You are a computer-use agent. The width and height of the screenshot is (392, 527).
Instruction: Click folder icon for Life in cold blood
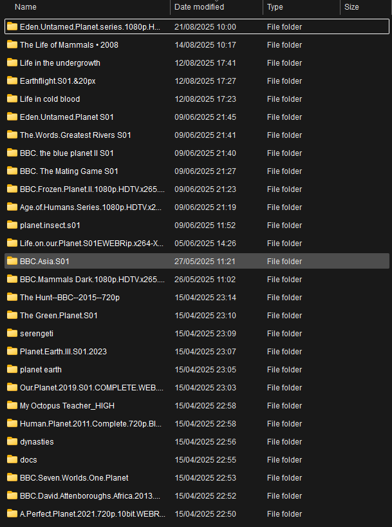pos(12,99)
